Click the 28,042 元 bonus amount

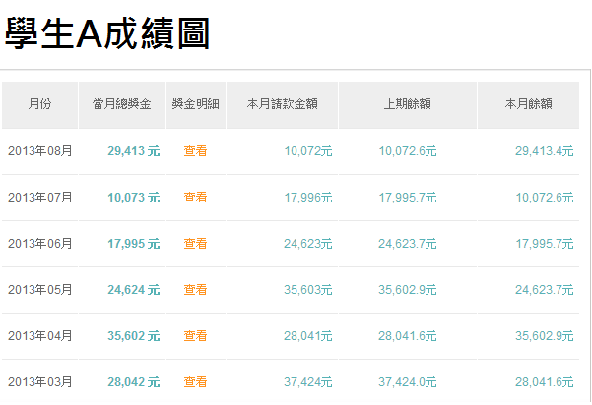click(x=133, y=382)
